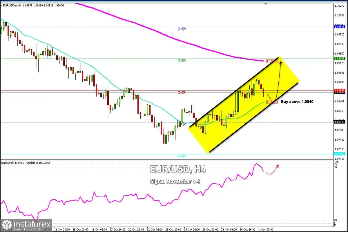Image resolution: width=348 pixels, height=232 pixels.
Task: Click the indicator scale value 10
Action: pos(336,221)
